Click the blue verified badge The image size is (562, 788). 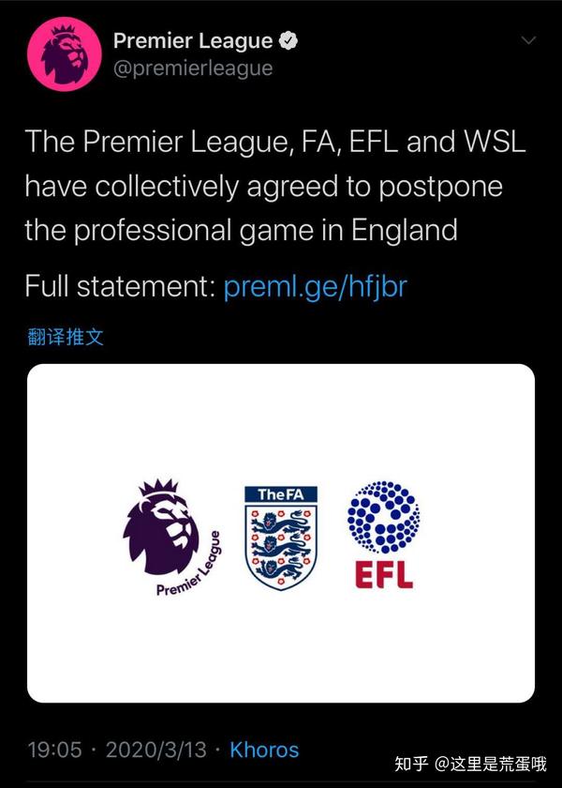[290, 41]
